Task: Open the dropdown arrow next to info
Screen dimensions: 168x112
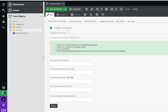Action: 116,9
